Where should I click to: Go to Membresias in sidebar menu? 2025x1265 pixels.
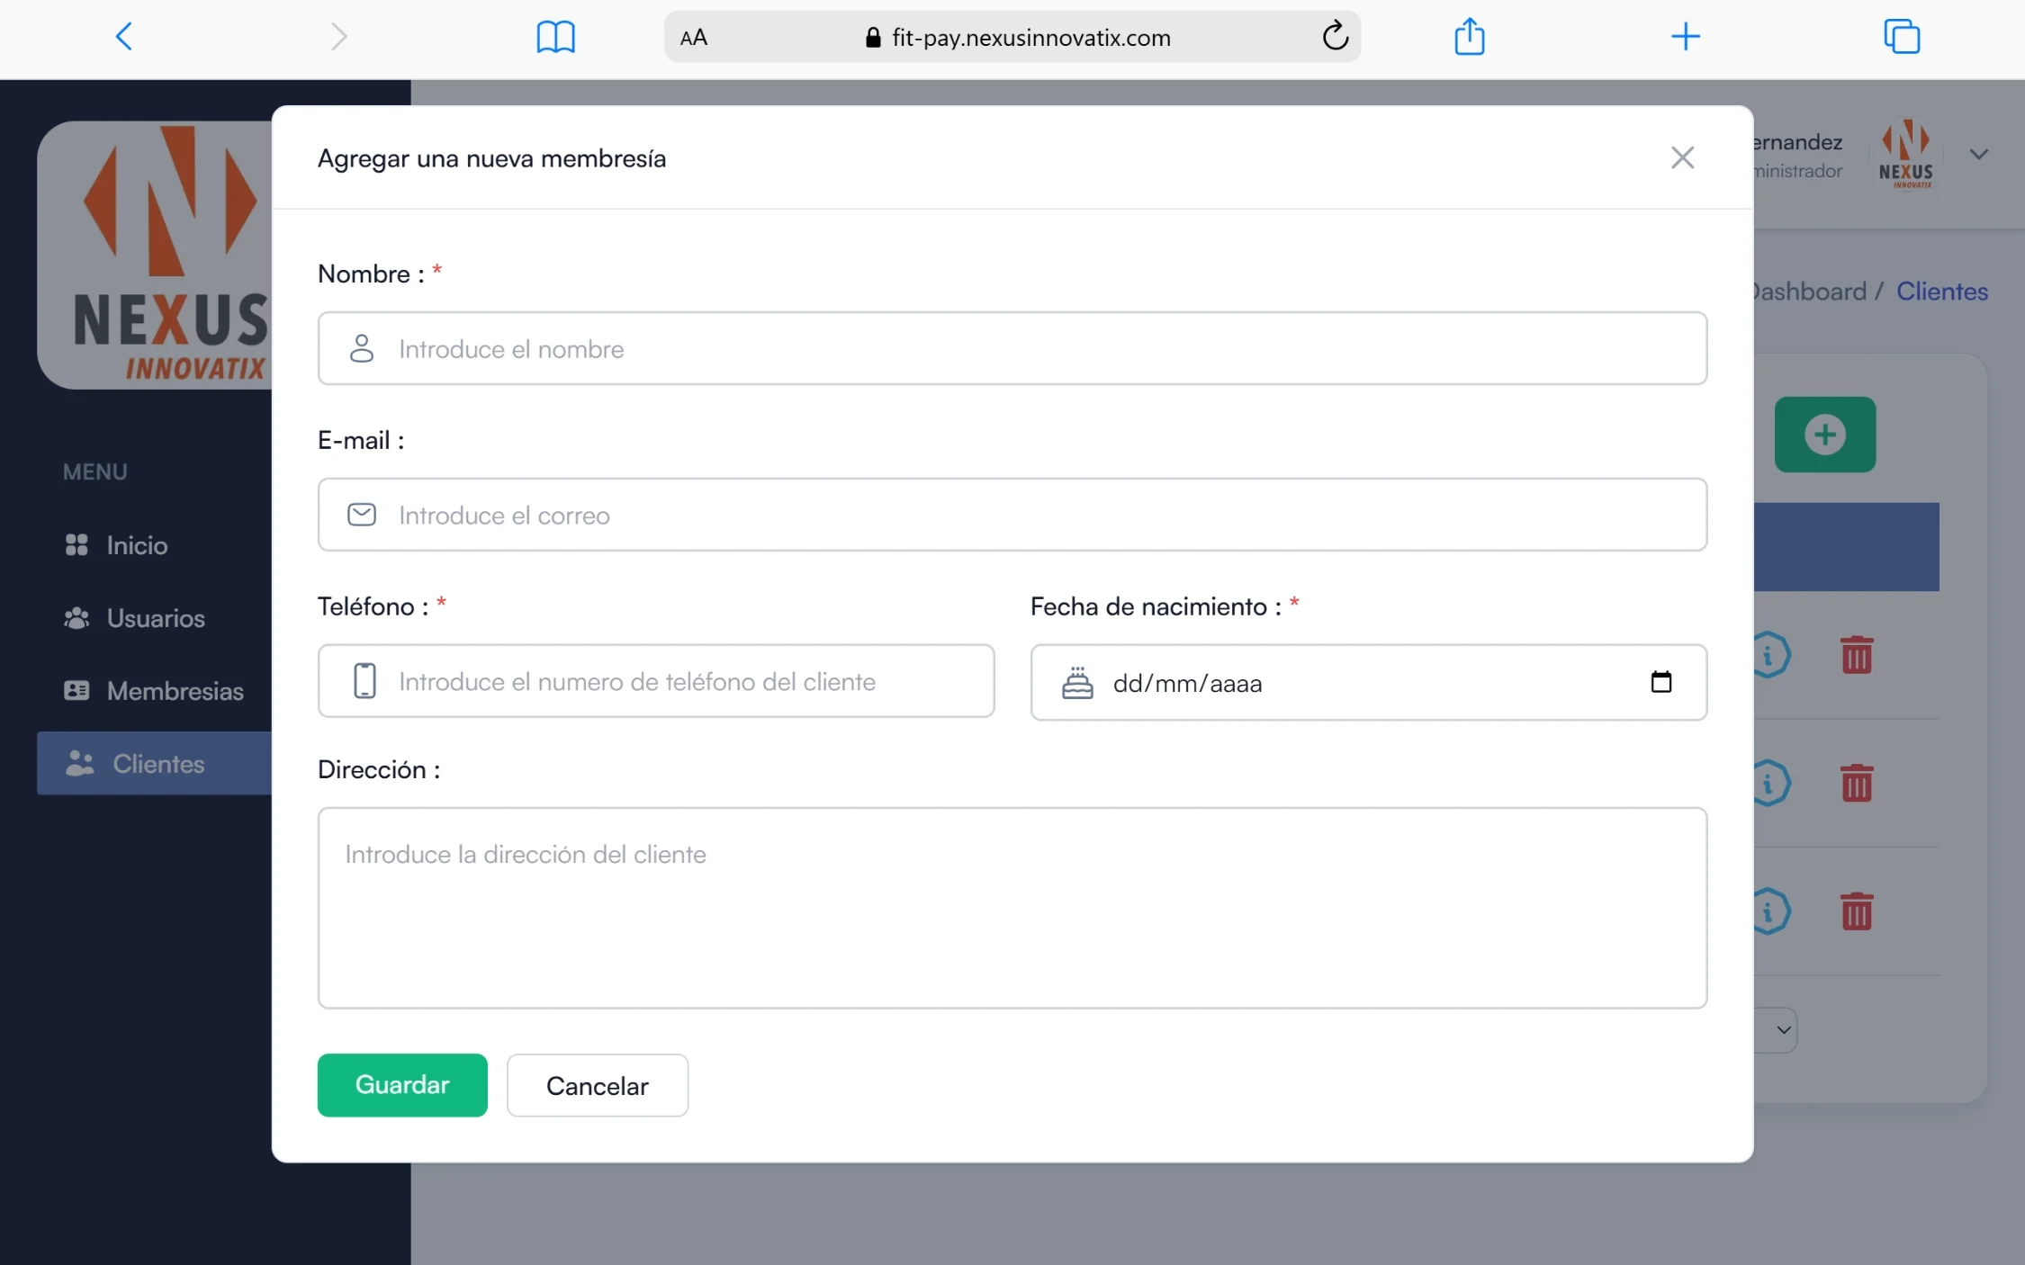(175, 691)
